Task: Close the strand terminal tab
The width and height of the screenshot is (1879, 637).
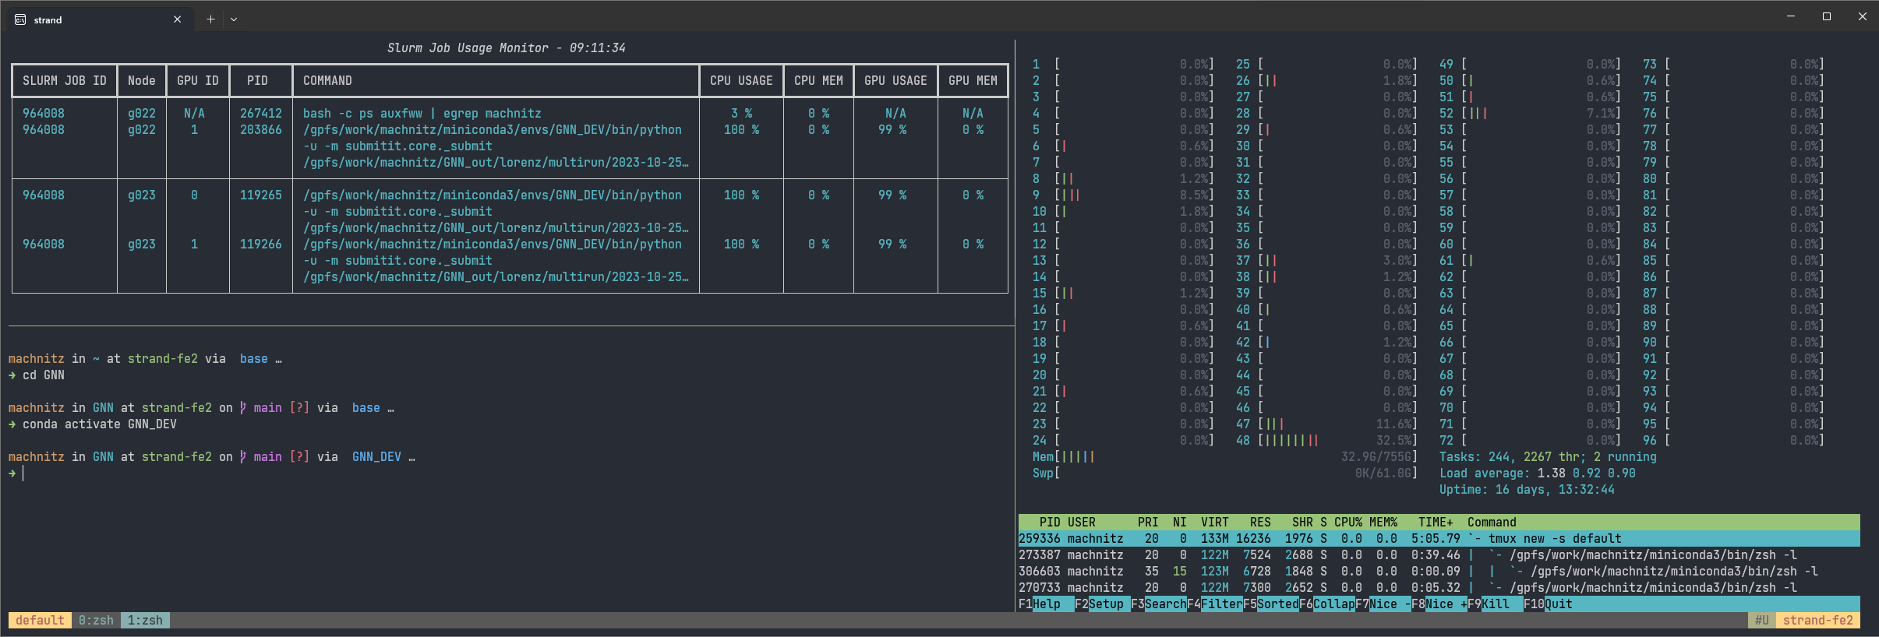Action: 178,19
